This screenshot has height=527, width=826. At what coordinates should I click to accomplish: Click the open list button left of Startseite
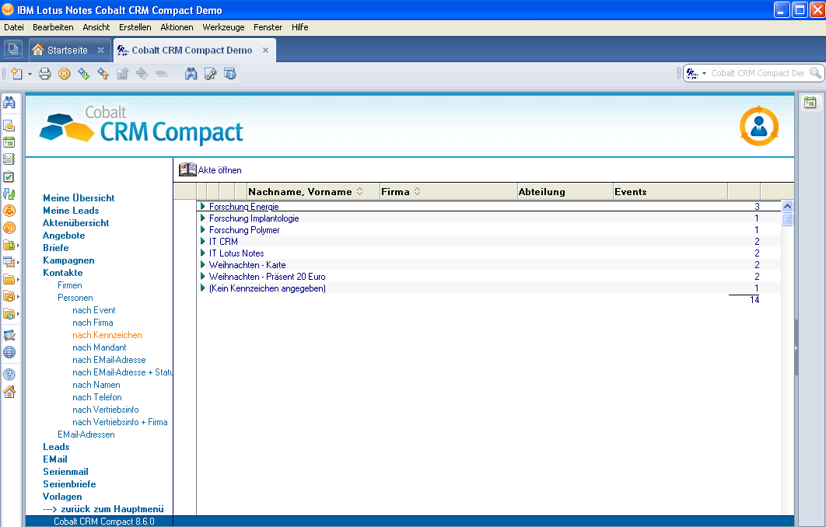(13, 50)
